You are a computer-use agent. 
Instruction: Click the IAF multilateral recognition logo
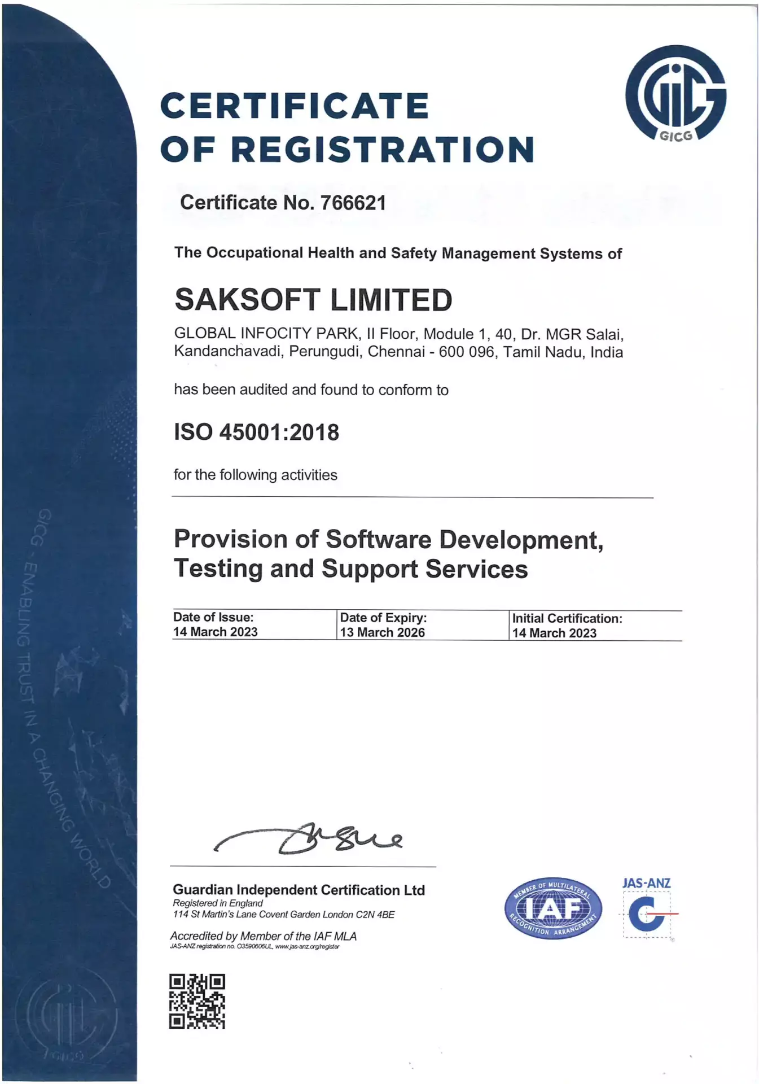click(552, 908)
